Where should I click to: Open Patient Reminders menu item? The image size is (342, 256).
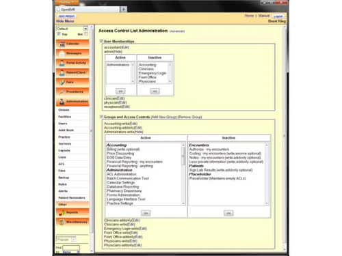[72, 198]
